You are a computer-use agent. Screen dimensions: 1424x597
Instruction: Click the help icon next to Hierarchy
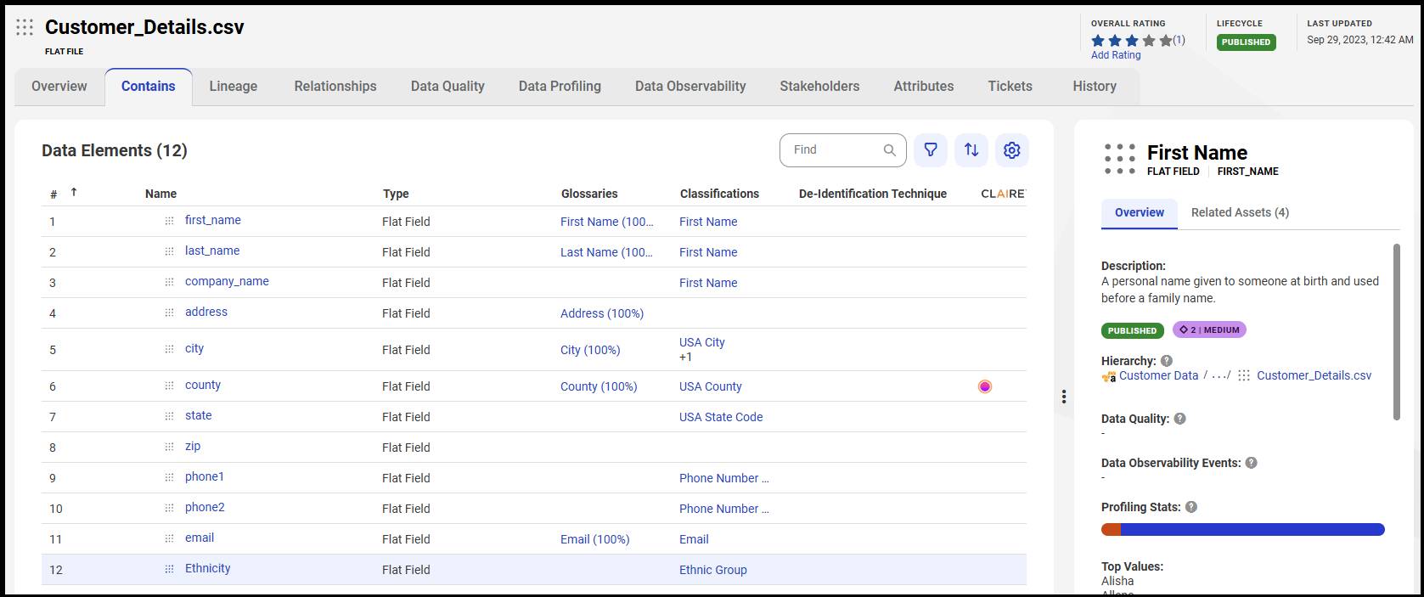(x=1167, y=361)
